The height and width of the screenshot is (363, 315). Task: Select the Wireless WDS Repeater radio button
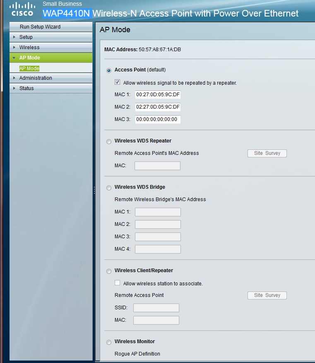(109, 142)
